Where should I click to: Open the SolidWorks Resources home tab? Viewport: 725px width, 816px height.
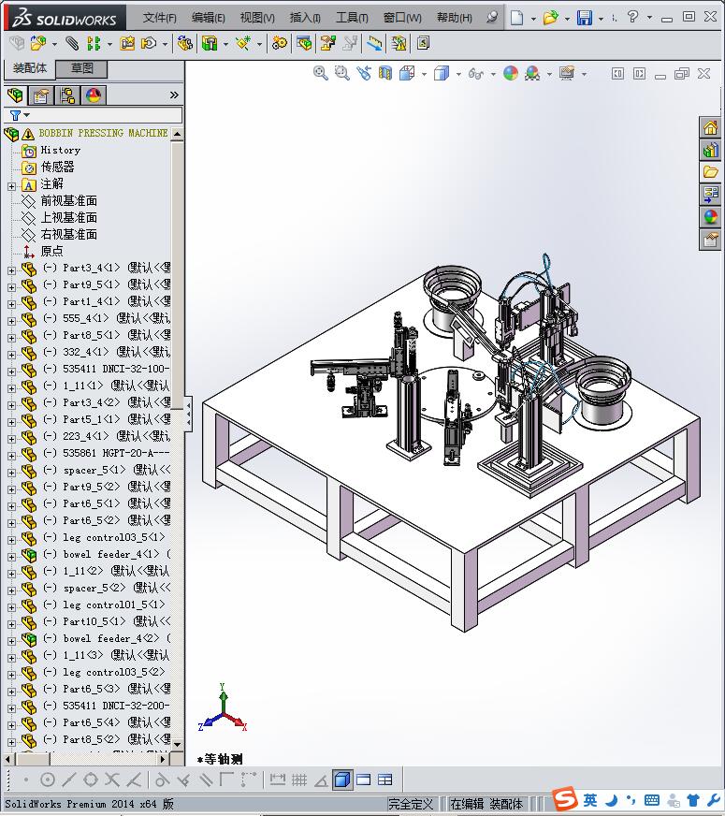(710, 127)
